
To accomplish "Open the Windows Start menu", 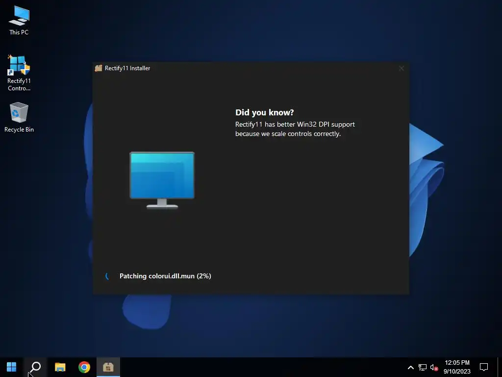I will click(x=12, y=367).
